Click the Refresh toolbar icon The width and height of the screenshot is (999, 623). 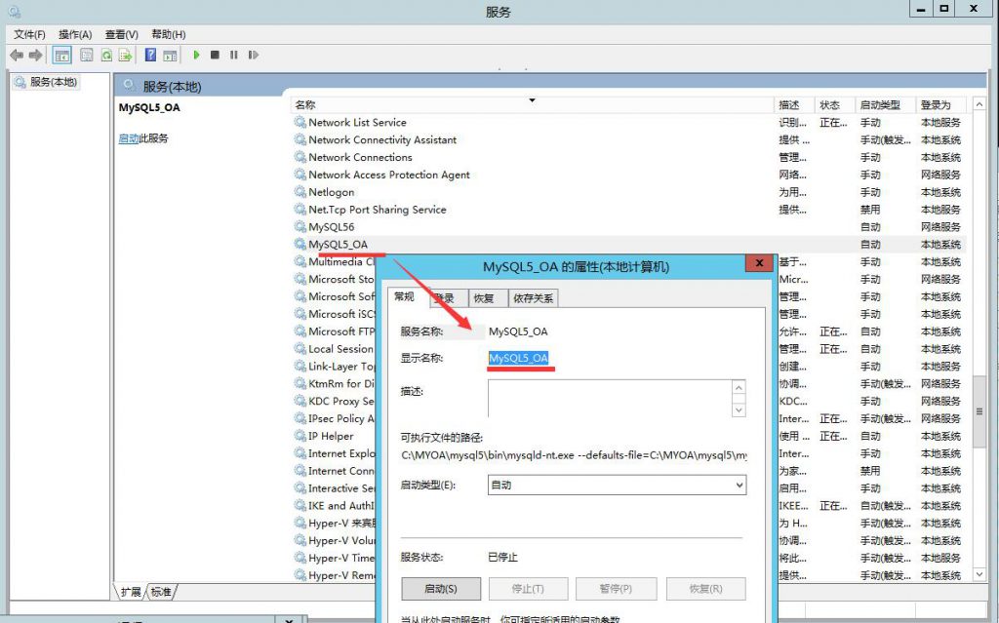[x=106, y=56]
